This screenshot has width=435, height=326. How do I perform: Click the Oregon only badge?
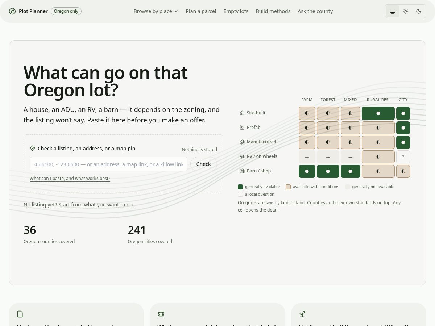click(66, 11)
